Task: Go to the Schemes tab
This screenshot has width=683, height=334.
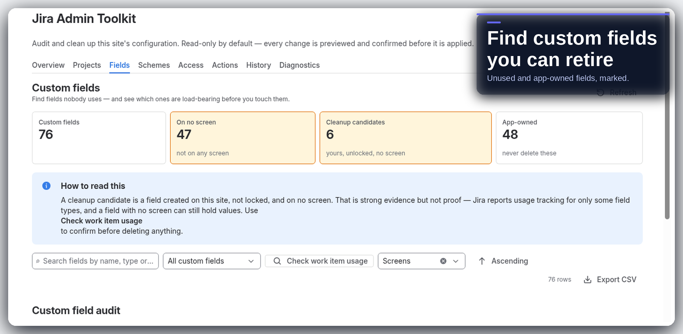Action: tap(154, 65)
